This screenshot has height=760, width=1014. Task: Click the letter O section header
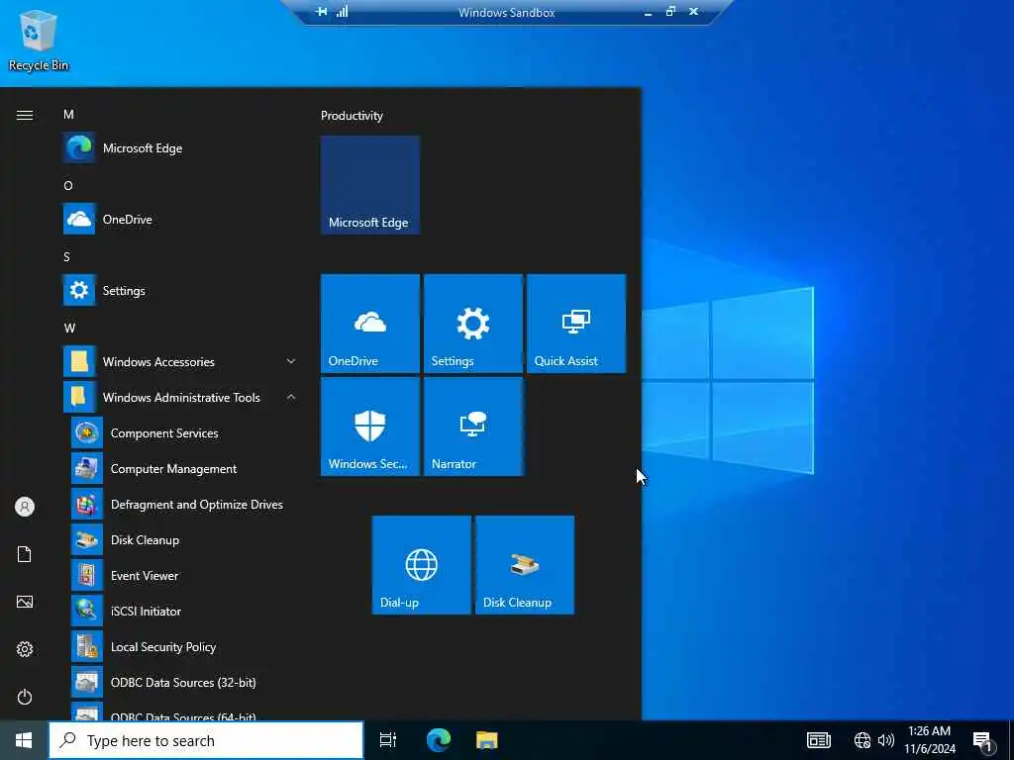point(68,185)
